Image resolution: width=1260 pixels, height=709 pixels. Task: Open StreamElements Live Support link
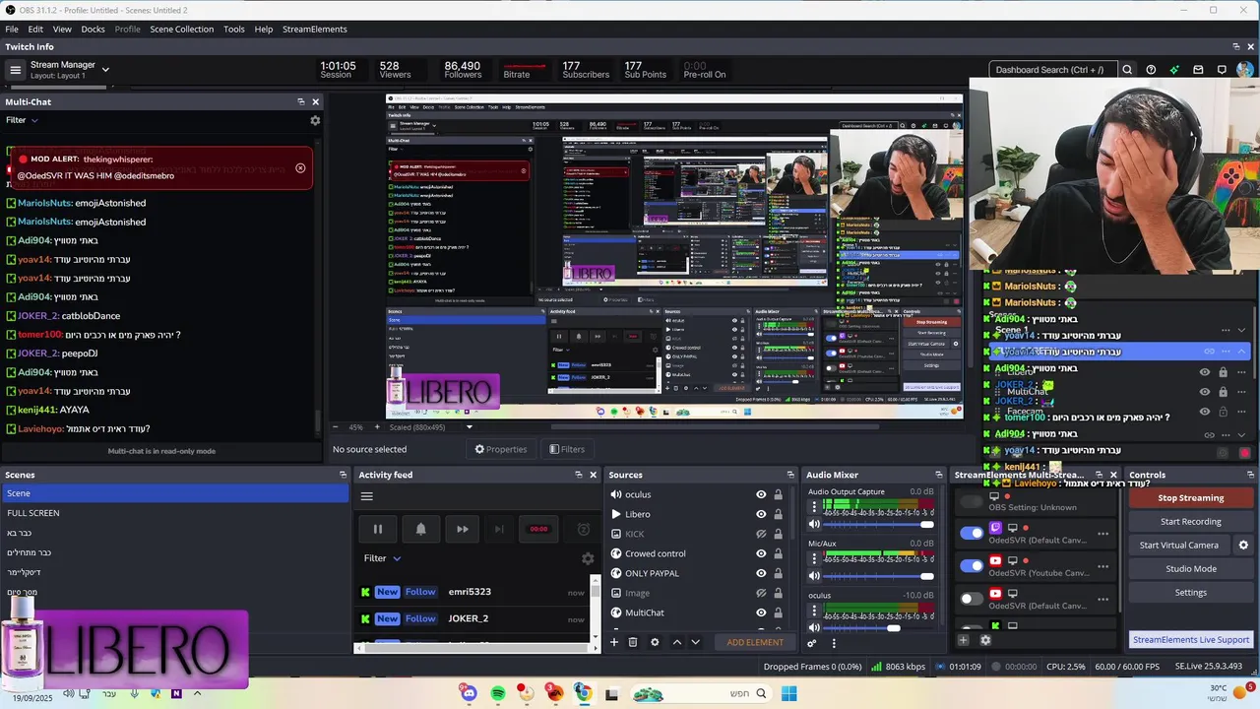(x=1190, y=640)
